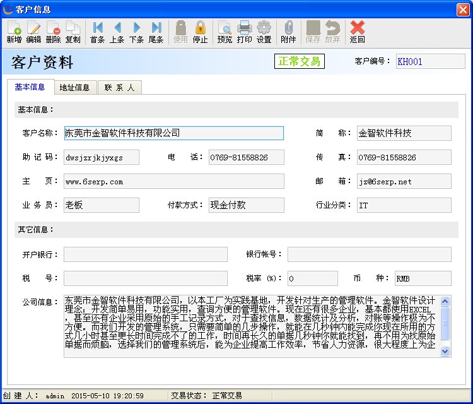Image resolution: width=473 pixels, height=404 pixels.
Task: Click the 附件 (Attachment) paperclip icon
Action: (288, 32)
